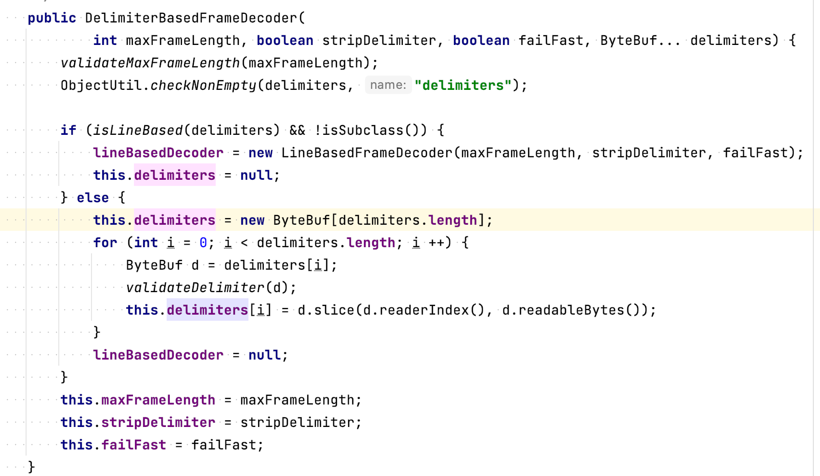Click the stripDelimiter parameter in the signature
The width and height of the screenshot is (820, 476).
[379, 40]
